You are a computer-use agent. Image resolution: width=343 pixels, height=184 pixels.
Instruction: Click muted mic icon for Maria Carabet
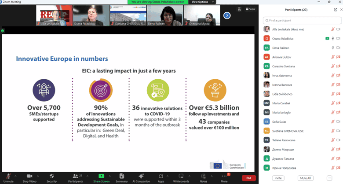pos(333,103)
